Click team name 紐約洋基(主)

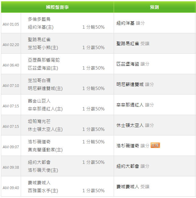click(41, 27)
